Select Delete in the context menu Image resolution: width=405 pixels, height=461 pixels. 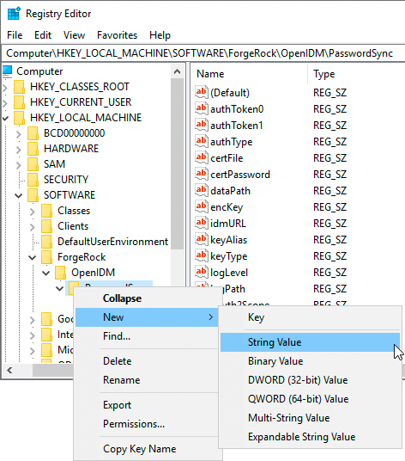pos(147,361)
